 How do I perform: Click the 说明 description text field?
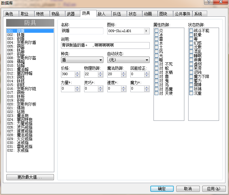105,45
